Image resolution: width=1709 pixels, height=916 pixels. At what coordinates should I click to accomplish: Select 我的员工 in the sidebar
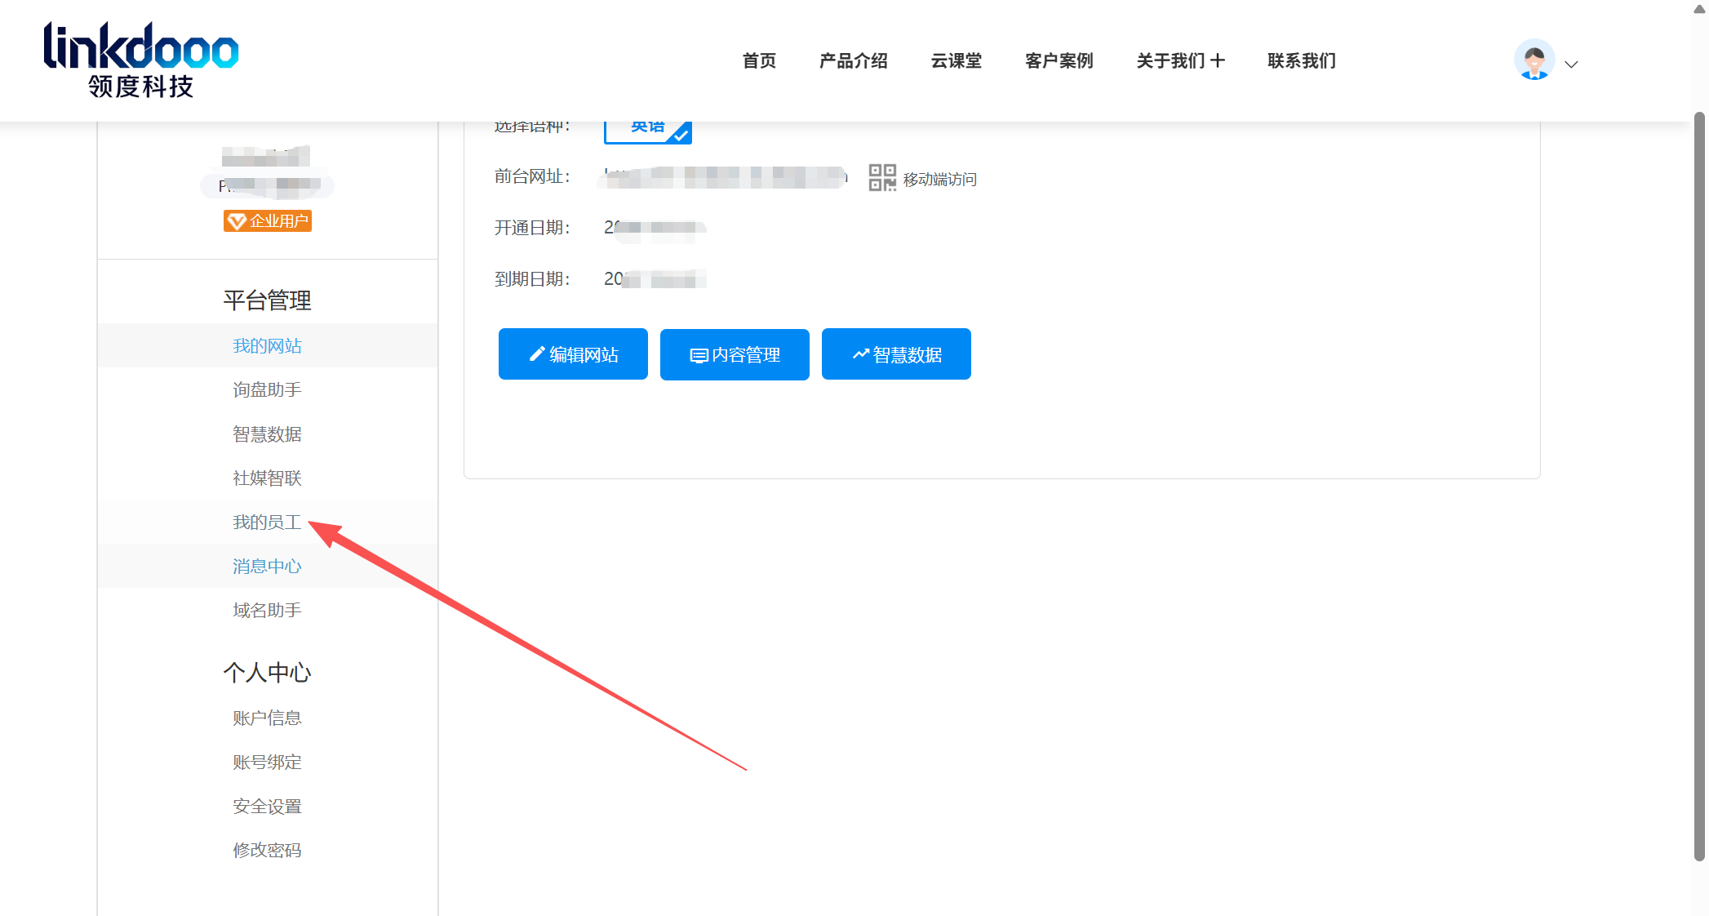[x=267, y=522]
